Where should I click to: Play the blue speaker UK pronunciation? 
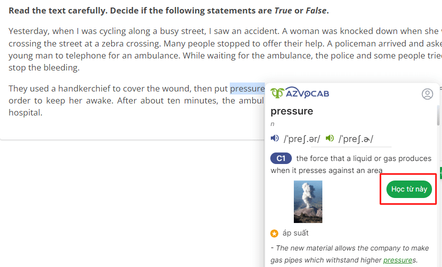point(275,138)
